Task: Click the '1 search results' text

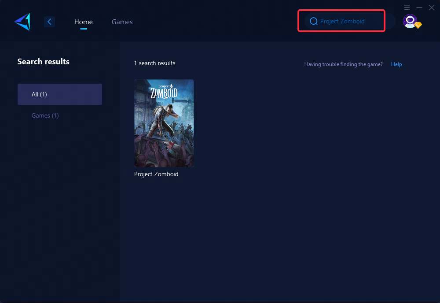Action: (154, 63)
